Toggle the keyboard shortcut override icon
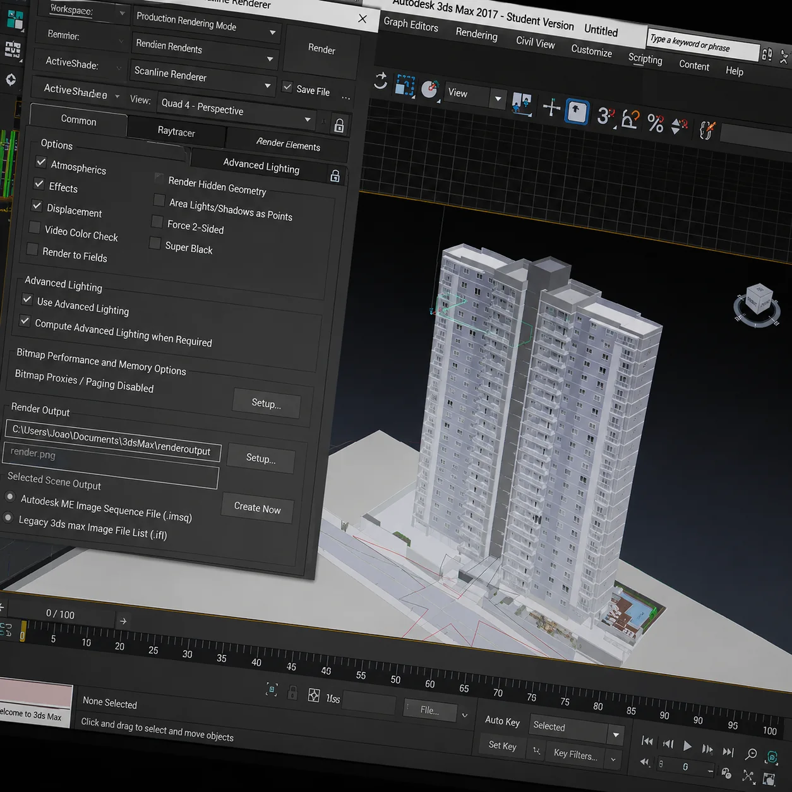 click(x=577, y=112)
